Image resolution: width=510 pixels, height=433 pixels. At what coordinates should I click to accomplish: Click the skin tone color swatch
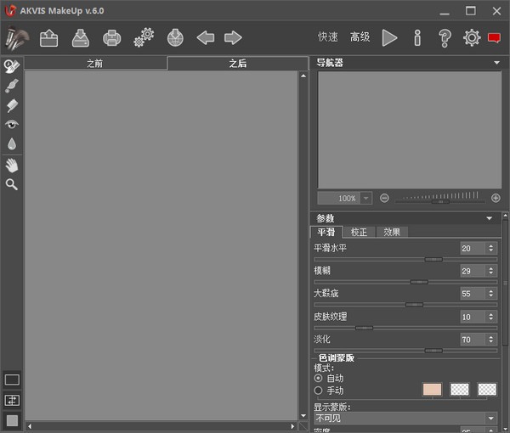pos(432,389)
